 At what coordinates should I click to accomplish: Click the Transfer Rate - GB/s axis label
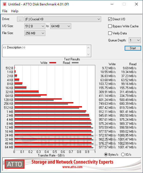coord(51,155)
